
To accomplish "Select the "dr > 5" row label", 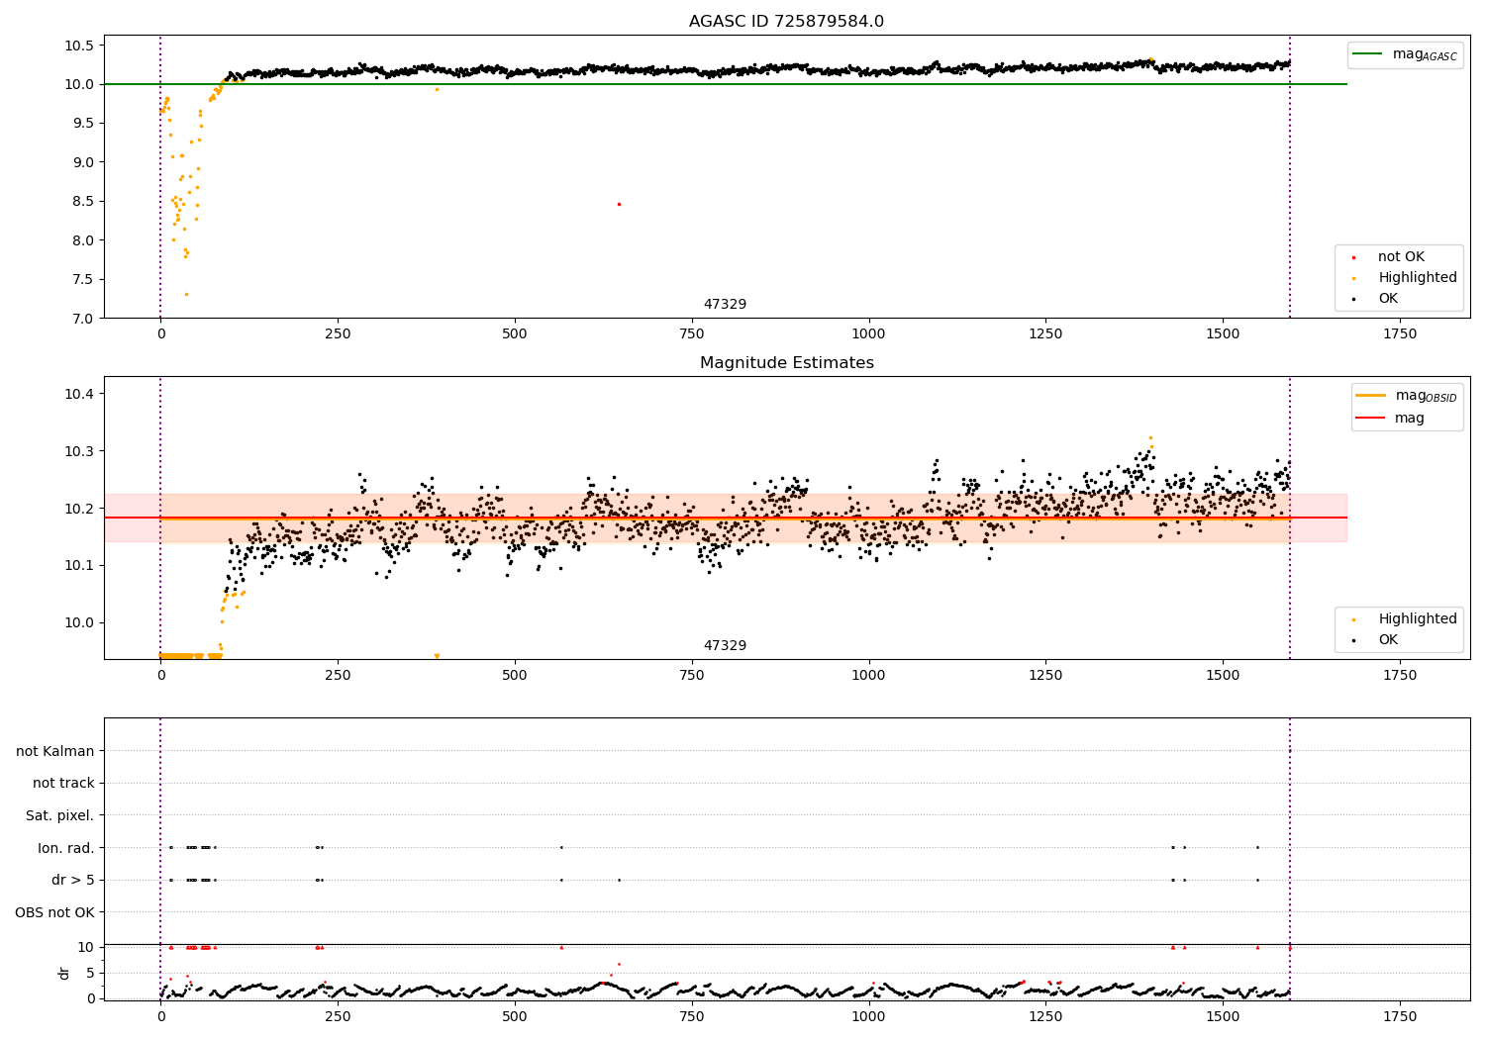I will (73, 880).
